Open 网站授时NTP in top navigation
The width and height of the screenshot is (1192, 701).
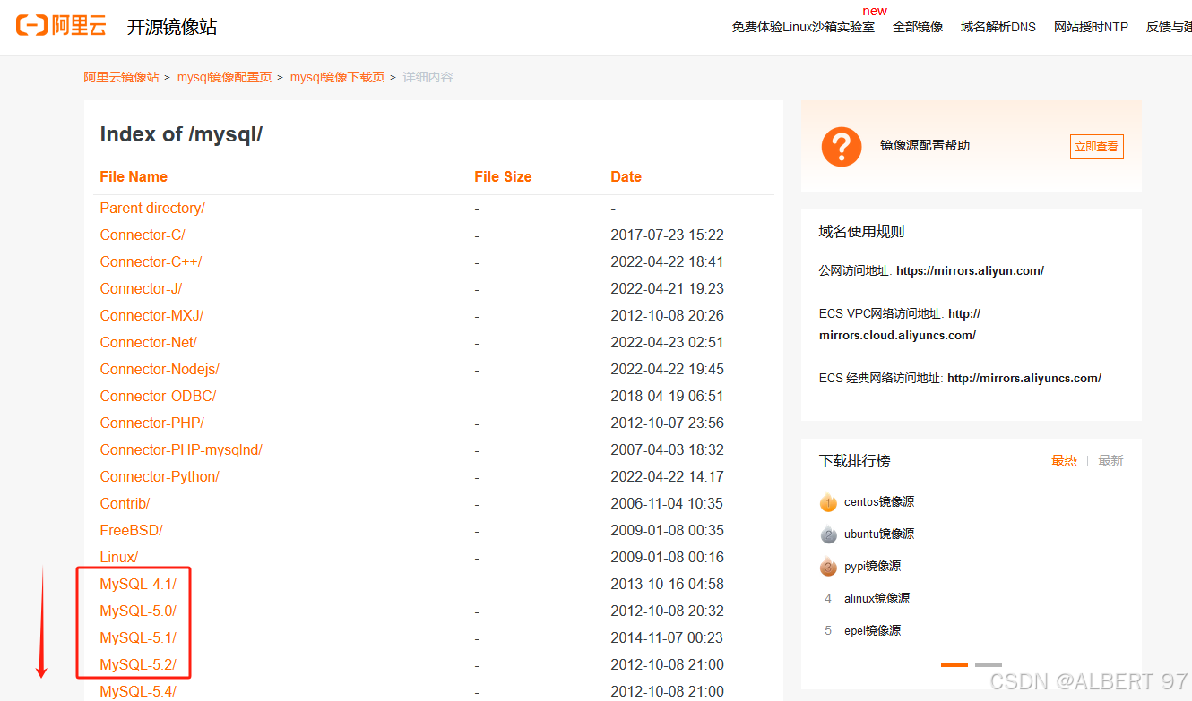pos(1091,27)
